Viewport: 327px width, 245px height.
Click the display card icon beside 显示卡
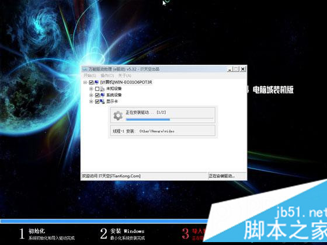(102, 101)
